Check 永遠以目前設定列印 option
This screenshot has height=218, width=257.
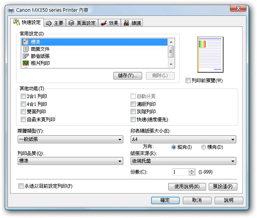[21, 186]
